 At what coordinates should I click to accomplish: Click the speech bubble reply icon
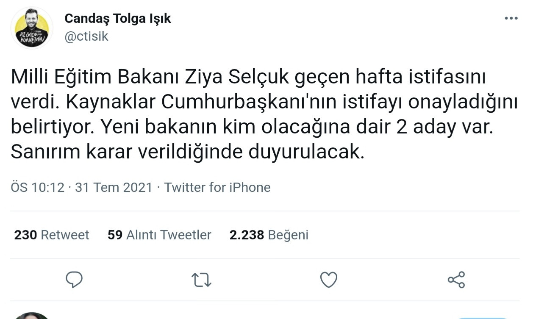click(x=74, y=279)
